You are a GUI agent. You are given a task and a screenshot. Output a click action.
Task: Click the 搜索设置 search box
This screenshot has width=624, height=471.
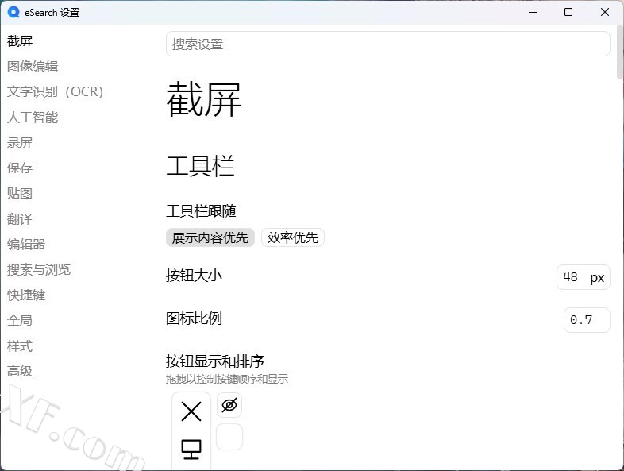pos(387,44)
